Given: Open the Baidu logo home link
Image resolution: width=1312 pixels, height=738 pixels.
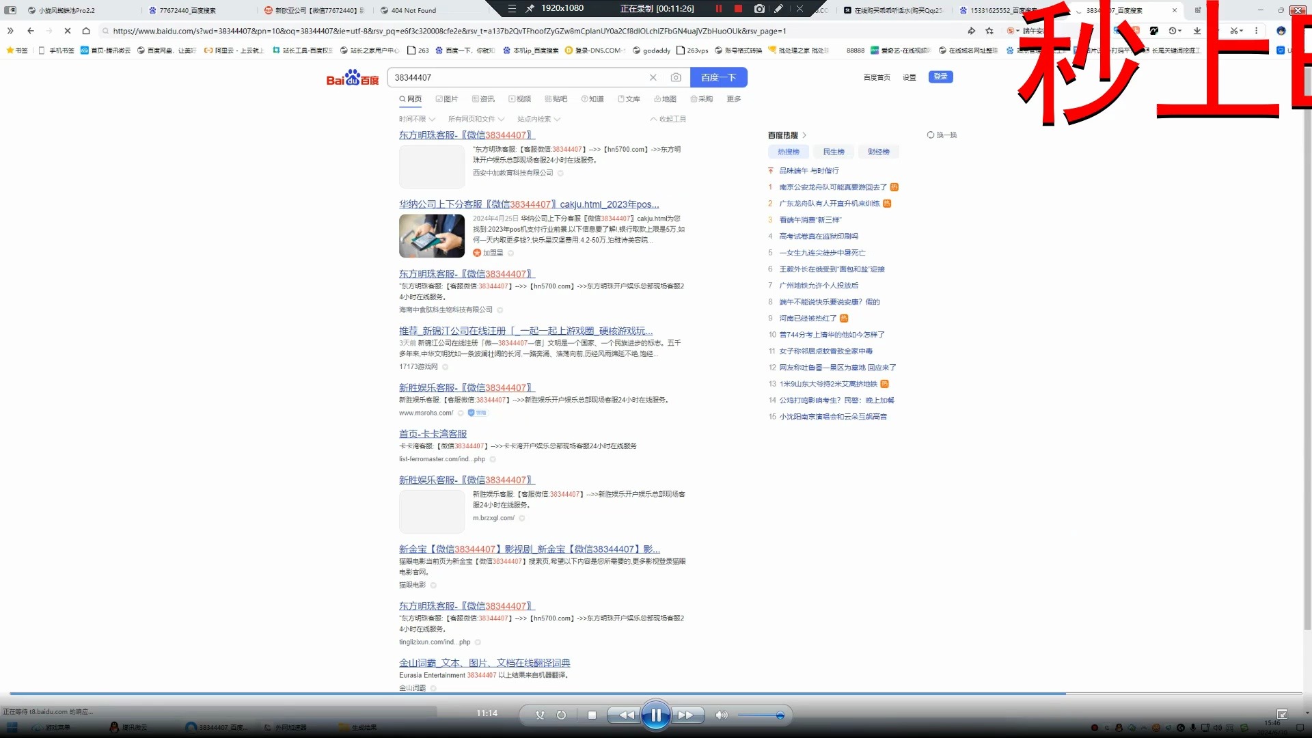Looking at the screenshot, I should [353, 78].
